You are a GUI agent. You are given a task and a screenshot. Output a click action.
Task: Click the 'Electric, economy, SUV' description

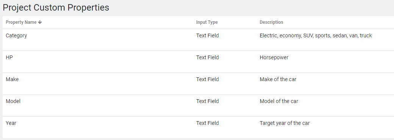[316, 35]
